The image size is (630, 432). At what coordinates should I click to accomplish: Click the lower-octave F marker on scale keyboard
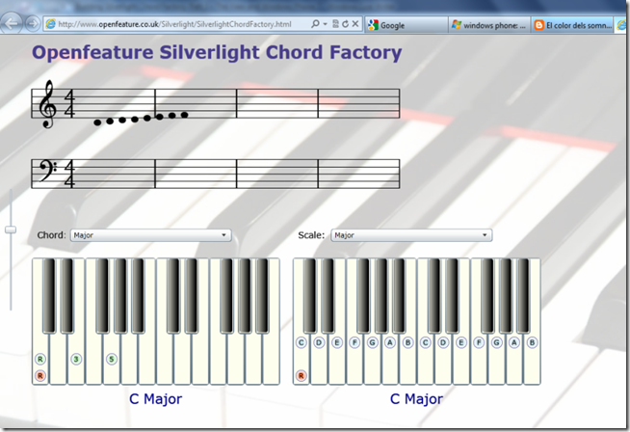tap(354, 342)
